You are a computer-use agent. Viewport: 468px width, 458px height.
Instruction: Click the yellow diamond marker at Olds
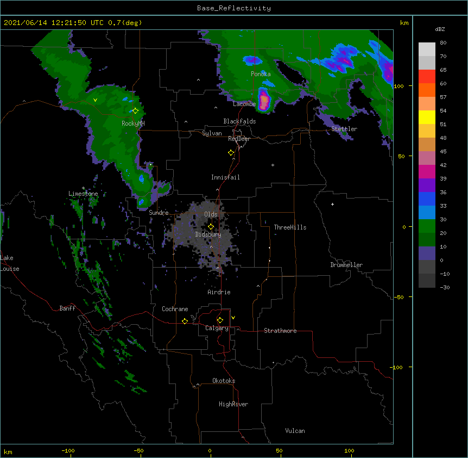click(x=211, y=227)
